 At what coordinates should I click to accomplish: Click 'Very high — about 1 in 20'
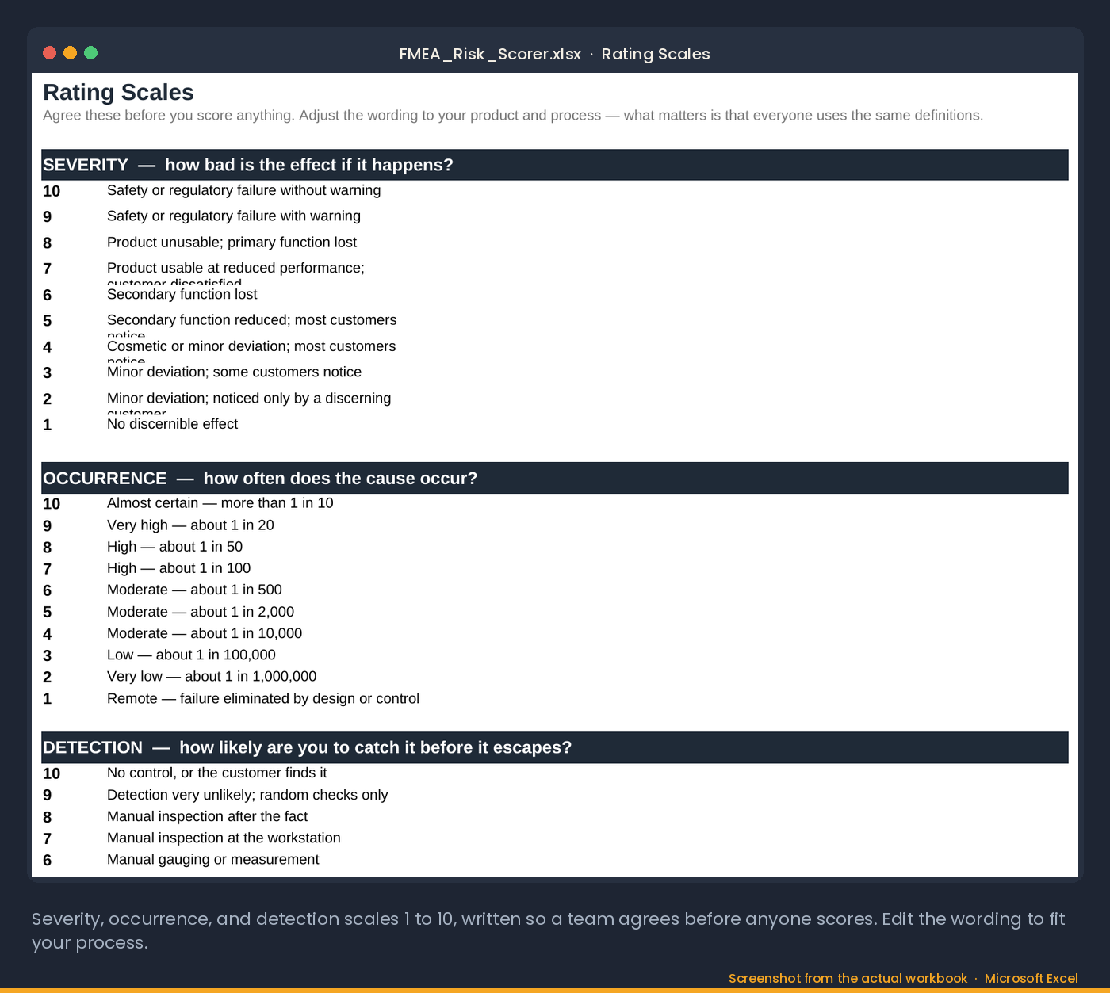(x=190, y=525)
